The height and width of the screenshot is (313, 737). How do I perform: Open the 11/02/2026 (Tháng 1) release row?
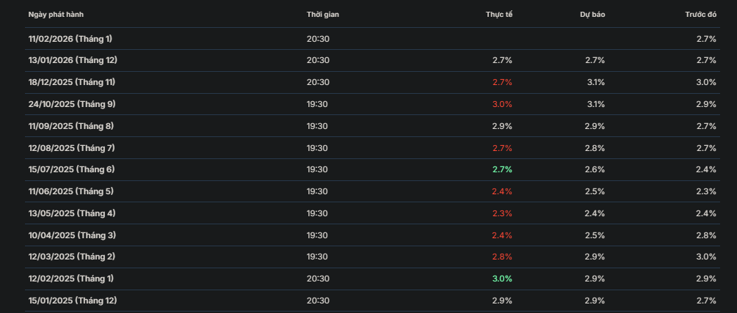(x=70, y=38)
